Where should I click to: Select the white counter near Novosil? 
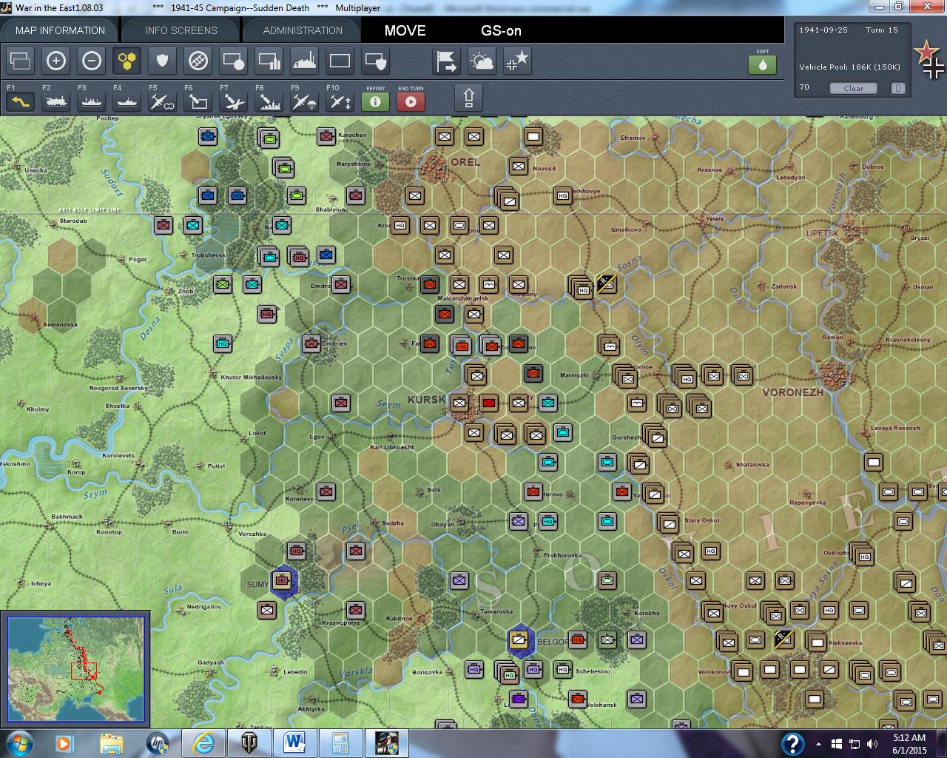(x=519, y=167)
